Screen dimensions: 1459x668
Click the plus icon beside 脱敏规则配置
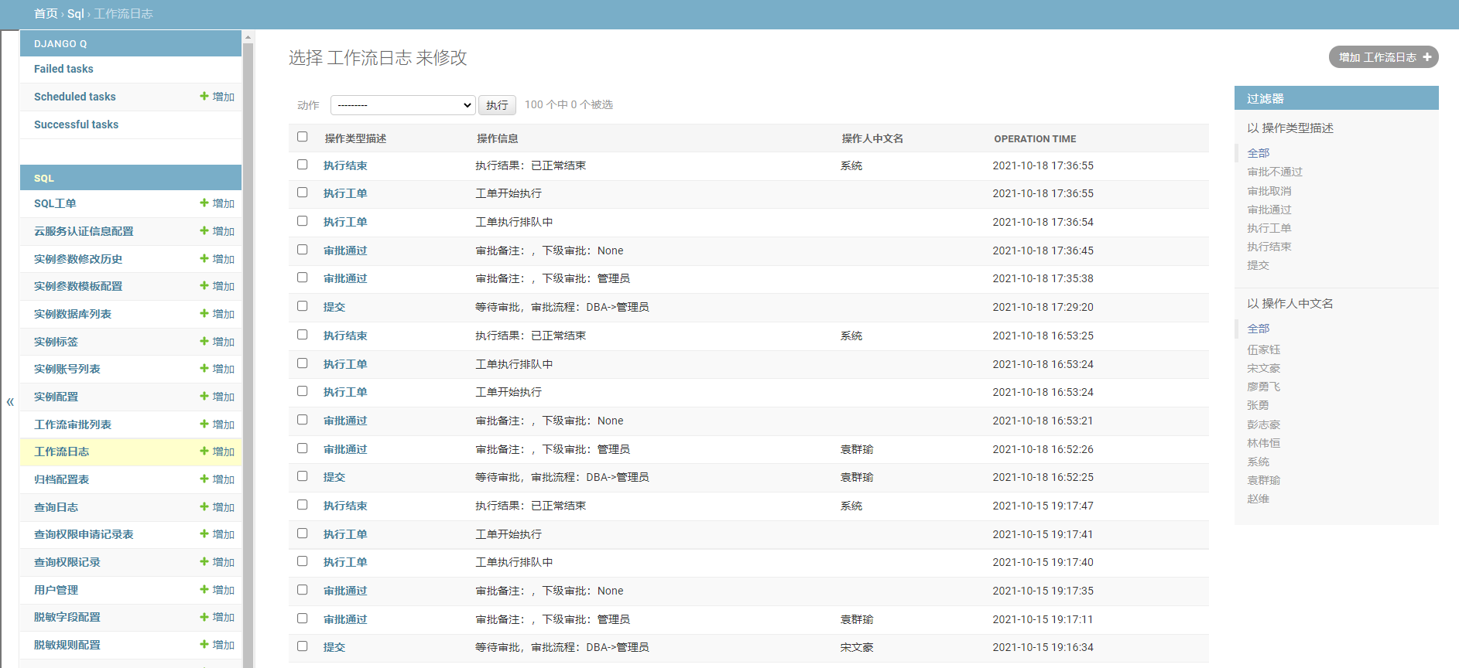pos(204,645)
